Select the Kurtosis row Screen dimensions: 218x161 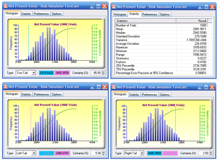(x=161, y=62)
